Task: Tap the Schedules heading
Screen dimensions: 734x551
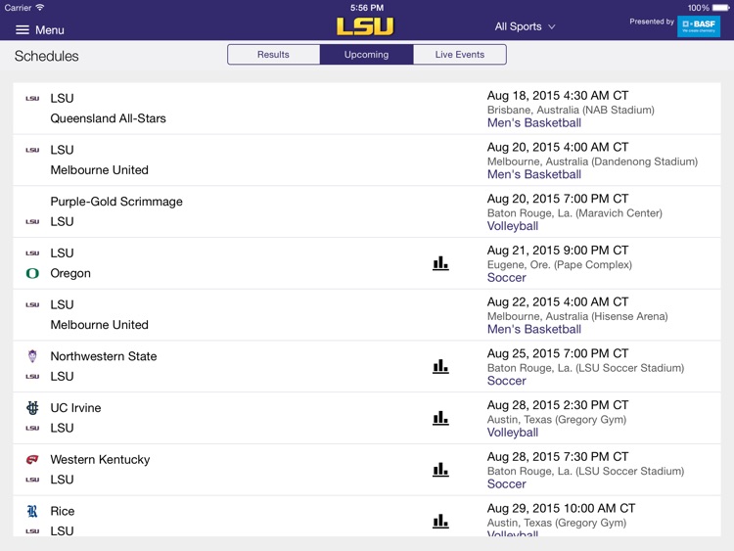Action: [46, 56]
